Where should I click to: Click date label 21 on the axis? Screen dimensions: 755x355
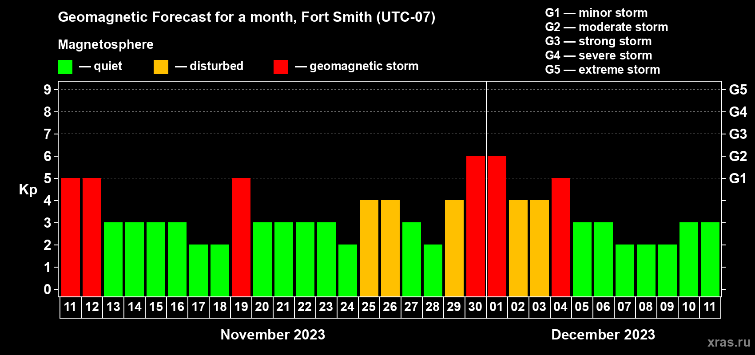coord(283,307)
